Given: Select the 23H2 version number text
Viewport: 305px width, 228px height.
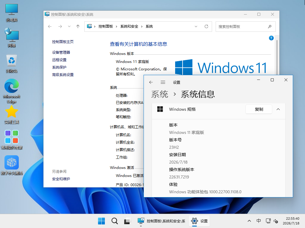Looking at the screenshot, I should 174,147.
